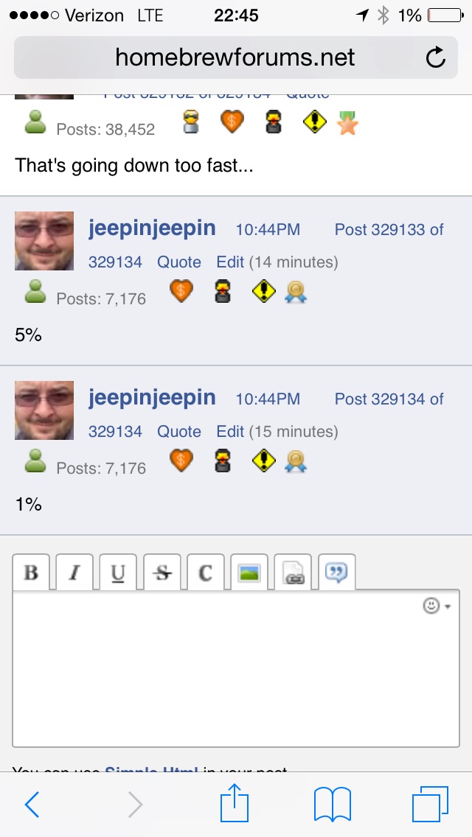This screenshot has height=837, width=472.
Task: Toggle bold formatting in editor
Action: click(31, 572)
